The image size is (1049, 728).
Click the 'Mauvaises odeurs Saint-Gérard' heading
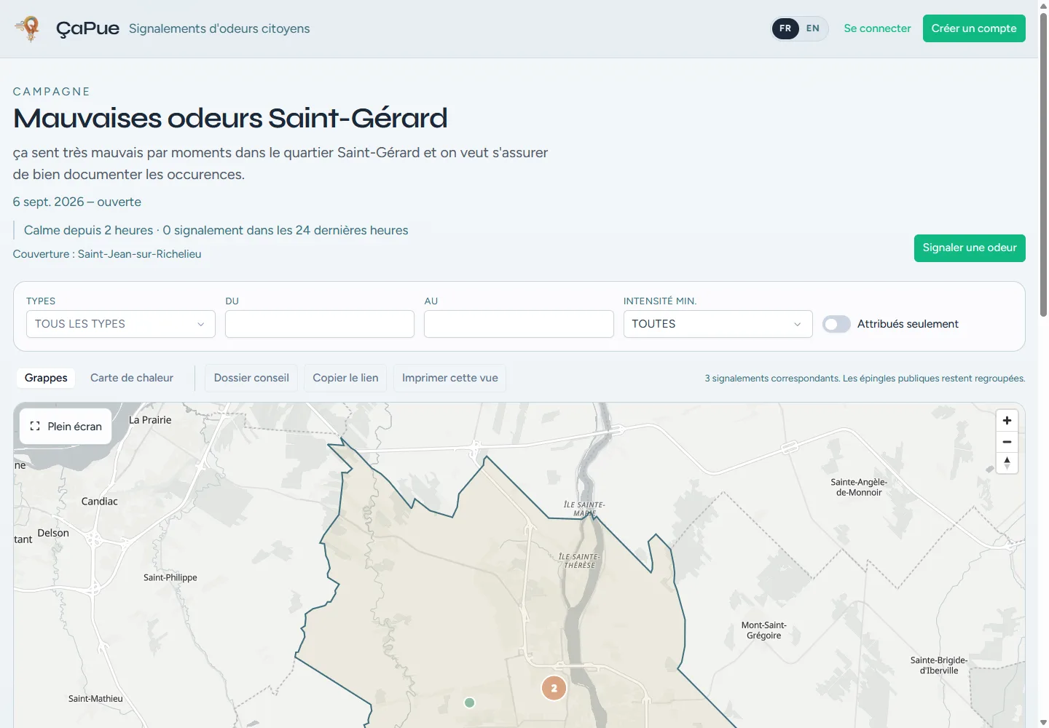[230, 118]
